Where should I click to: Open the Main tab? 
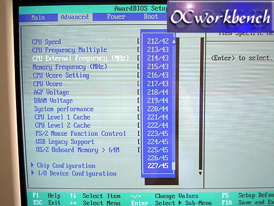tap(38, 18)
